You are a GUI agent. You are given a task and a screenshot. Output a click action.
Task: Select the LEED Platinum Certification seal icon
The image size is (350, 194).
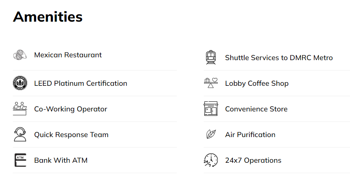(20, 83)
